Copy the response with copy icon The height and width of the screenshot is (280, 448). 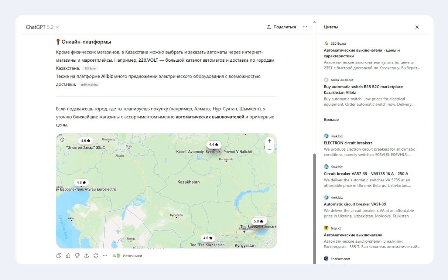(x=59, y=256)
